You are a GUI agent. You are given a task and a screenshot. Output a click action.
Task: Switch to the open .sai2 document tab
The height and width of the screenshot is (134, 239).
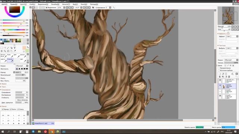43,124
